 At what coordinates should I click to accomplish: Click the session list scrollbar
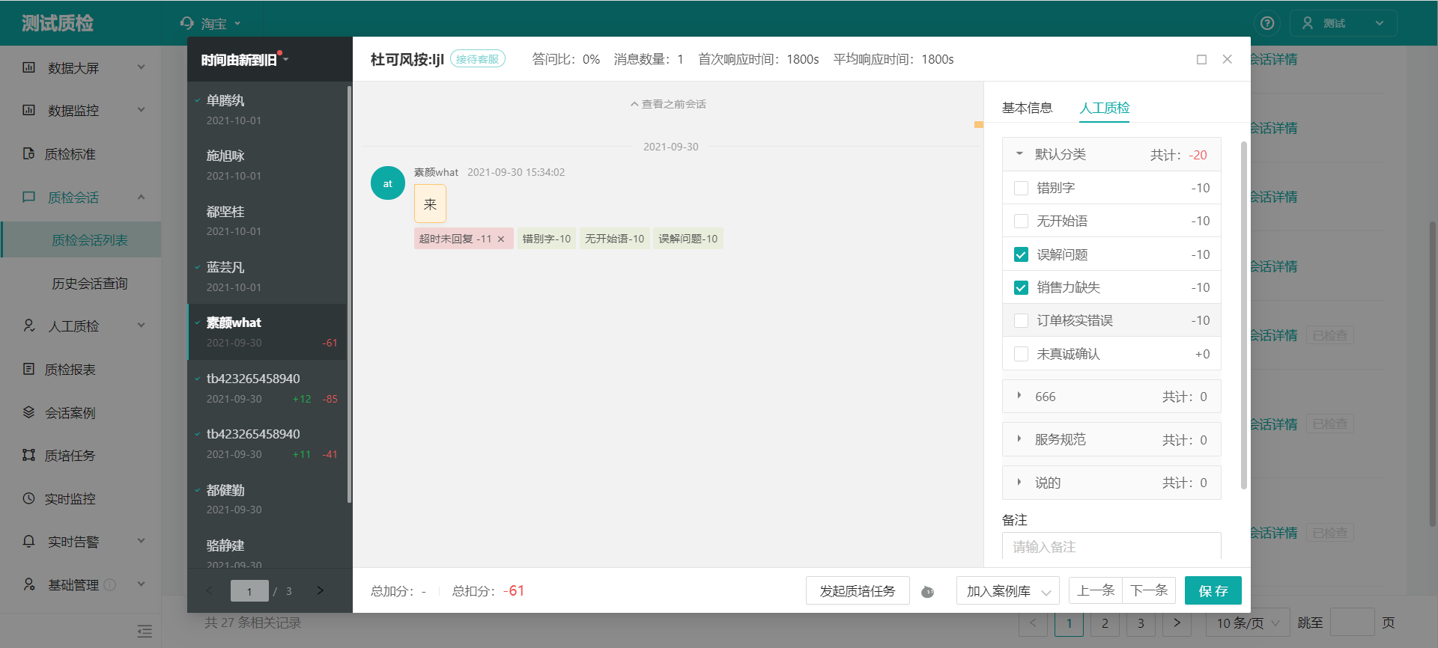click(x=349, y=294)
